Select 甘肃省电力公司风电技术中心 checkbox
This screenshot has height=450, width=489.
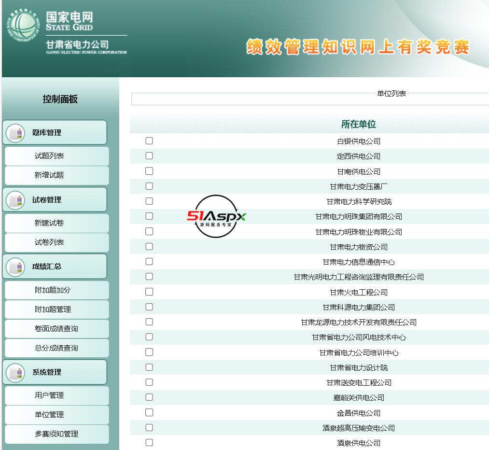149,337
